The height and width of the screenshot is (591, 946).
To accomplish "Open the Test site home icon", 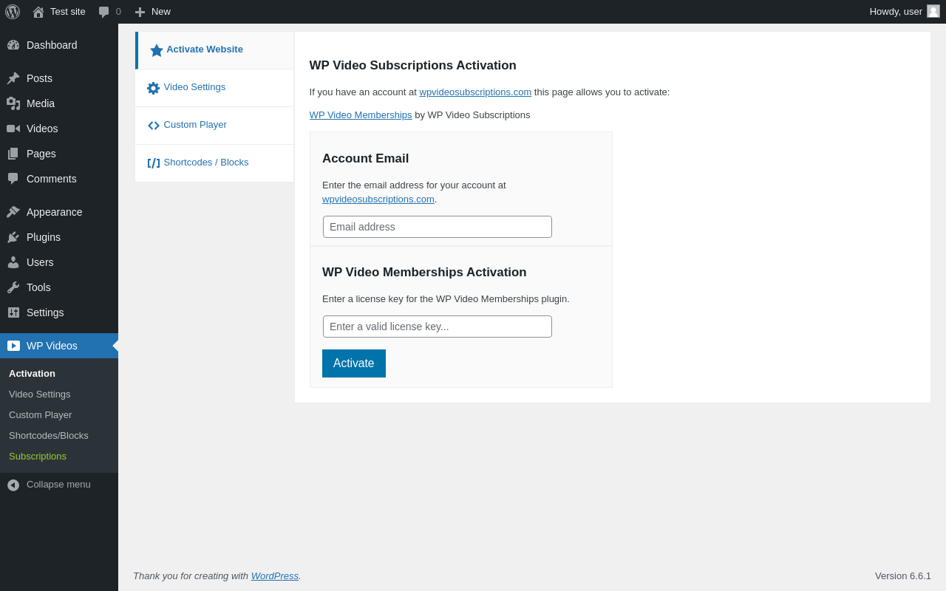I will (38, 12).
